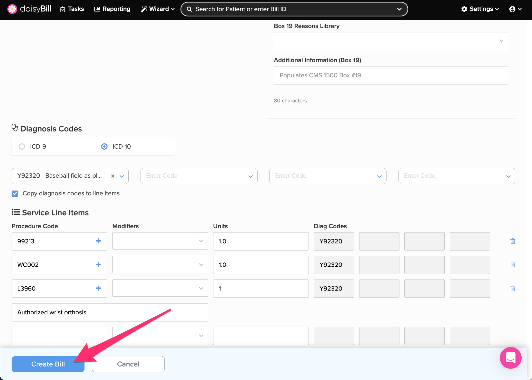Click plus icon next to 99213 code
The width and height of the screenshot is (532, 380).
point(98,241)
